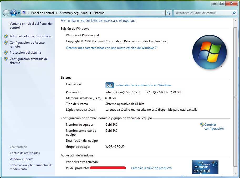Refresh the page with the refresh button
Screen dimensions: 240x178
pyautogui.click(x=169, y=13)
